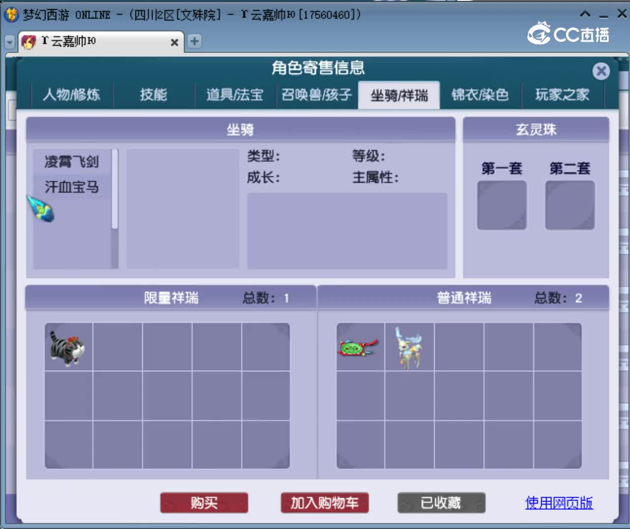Screen dimensions: 630x529
Task: Click the character avatar icon on tab
Action: tap(29, 42)
